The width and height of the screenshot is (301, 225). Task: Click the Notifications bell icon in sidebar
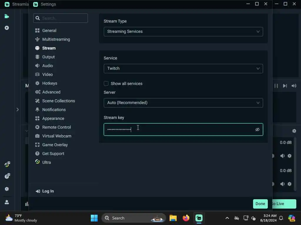click(37, 110)
